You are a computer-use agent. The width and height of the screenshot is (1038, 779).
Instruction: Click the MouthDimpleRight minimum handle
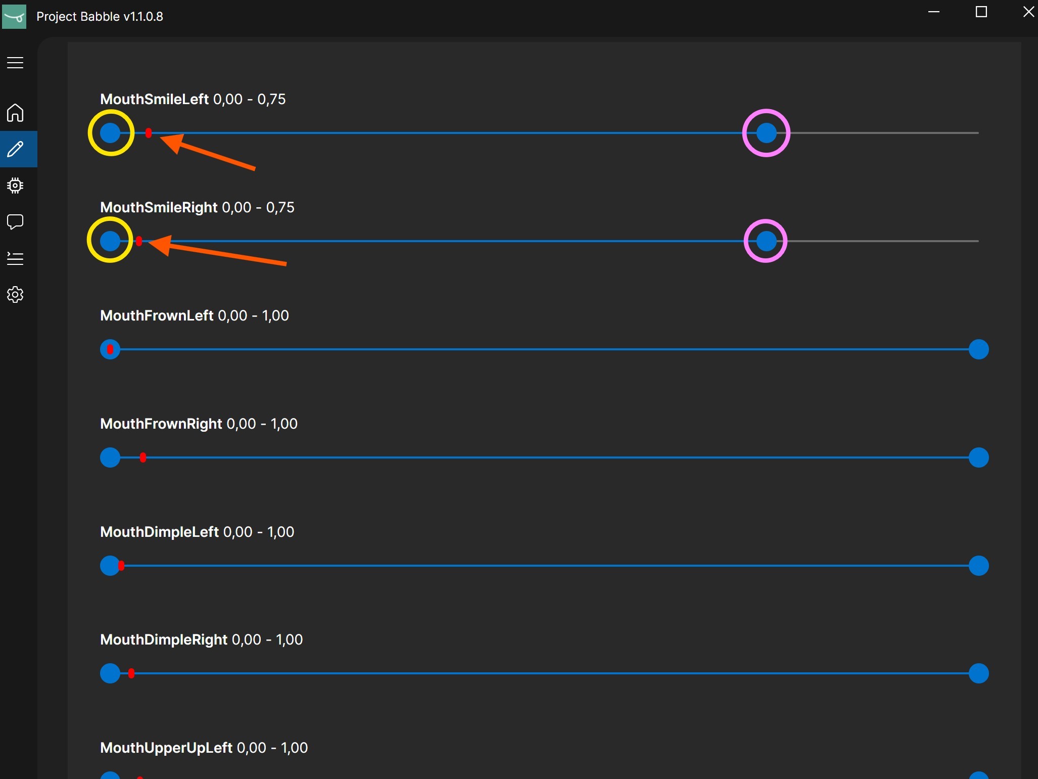click(110, 673)
